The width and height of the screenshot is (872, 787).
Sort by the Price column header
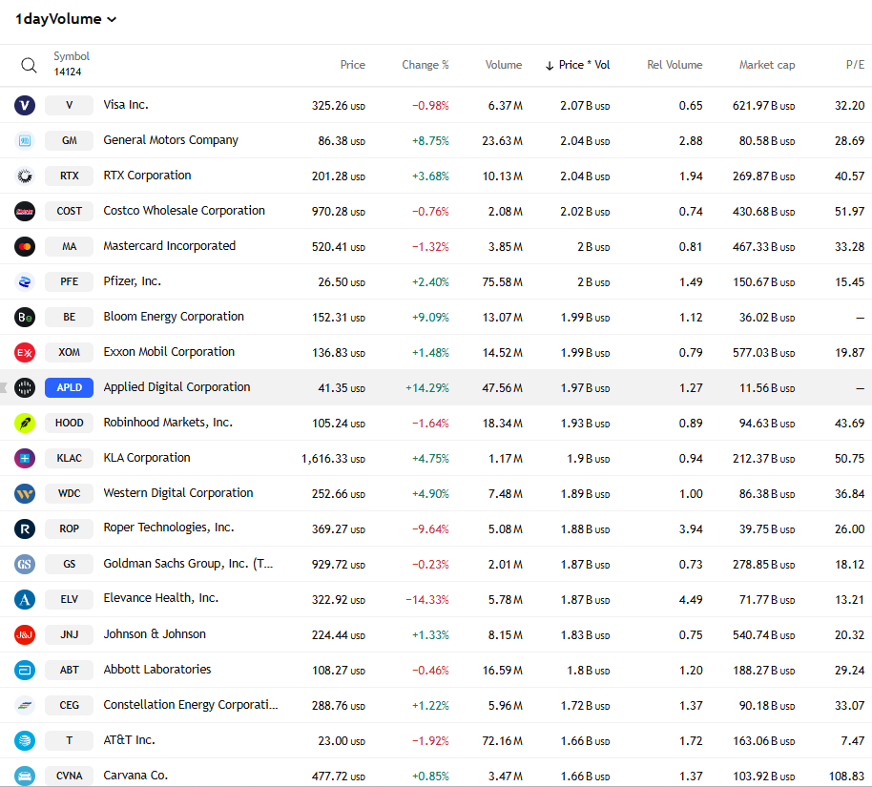point(353,65)
